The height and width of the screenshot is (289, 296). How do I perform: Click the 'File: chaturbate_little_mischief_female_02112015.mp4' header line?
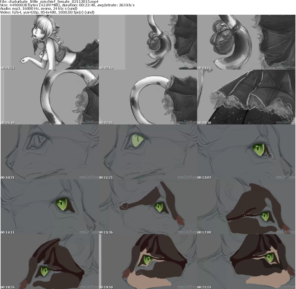click(x=49, y=2)
